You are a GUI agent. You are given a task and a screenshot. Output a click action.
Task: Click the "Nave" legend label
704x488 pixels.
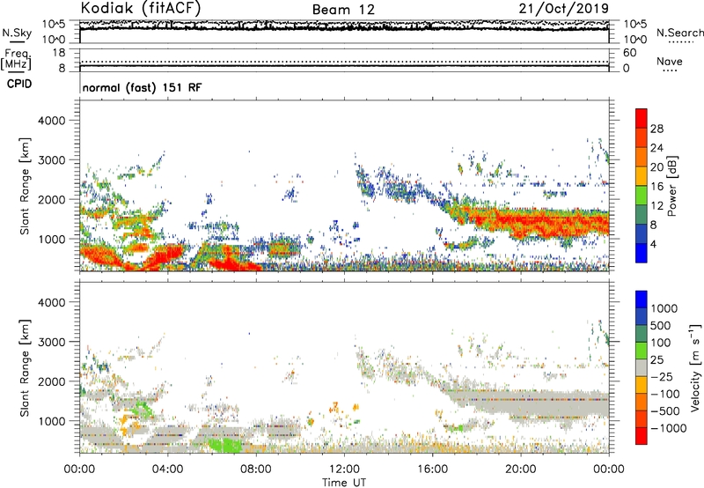click(670, 61)
